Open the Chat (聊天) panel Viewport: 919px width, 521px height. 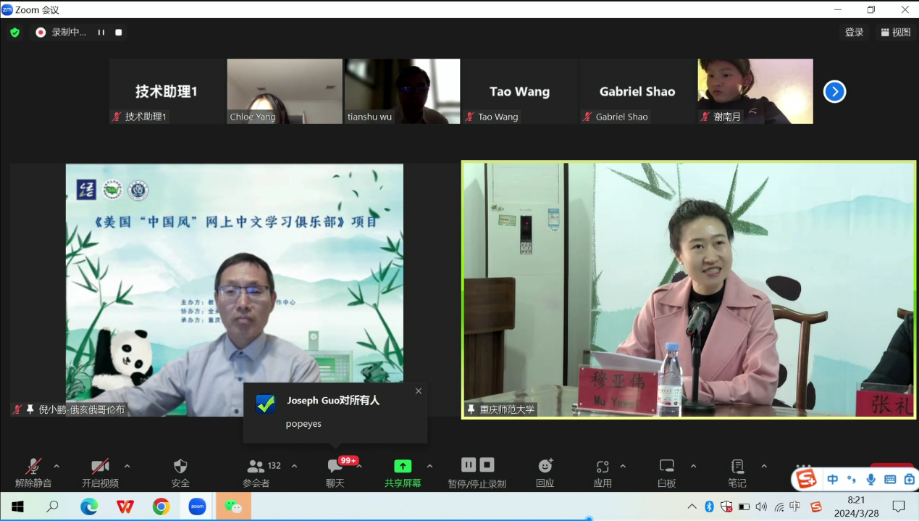pos(335,467)
